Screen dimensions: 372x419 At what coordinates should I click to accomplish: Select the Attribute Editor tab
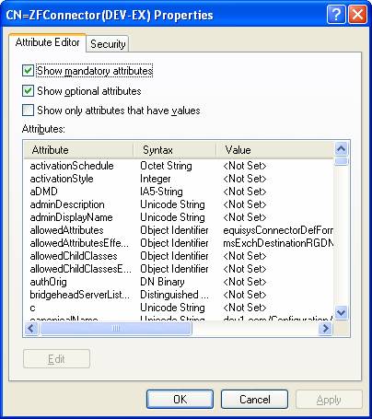click(x=47, y=42)
